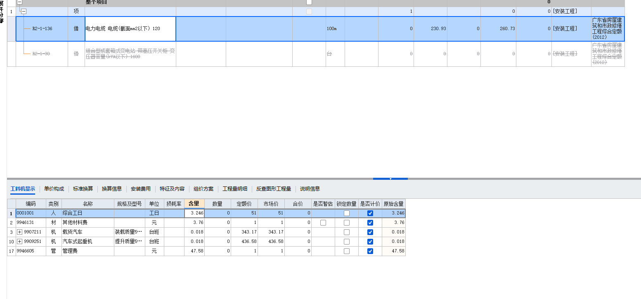Click the splitter collapse arrow above the tabs
Image resolution: width=641 pixels, height=299 pixels.
pos(390,179)
